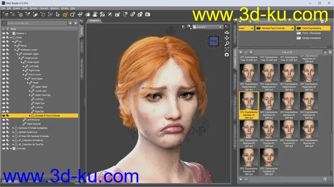This screenshot has height=187, width=334.
Task: Expand the Lower Jaw bone node
Action: pos(30,91)
